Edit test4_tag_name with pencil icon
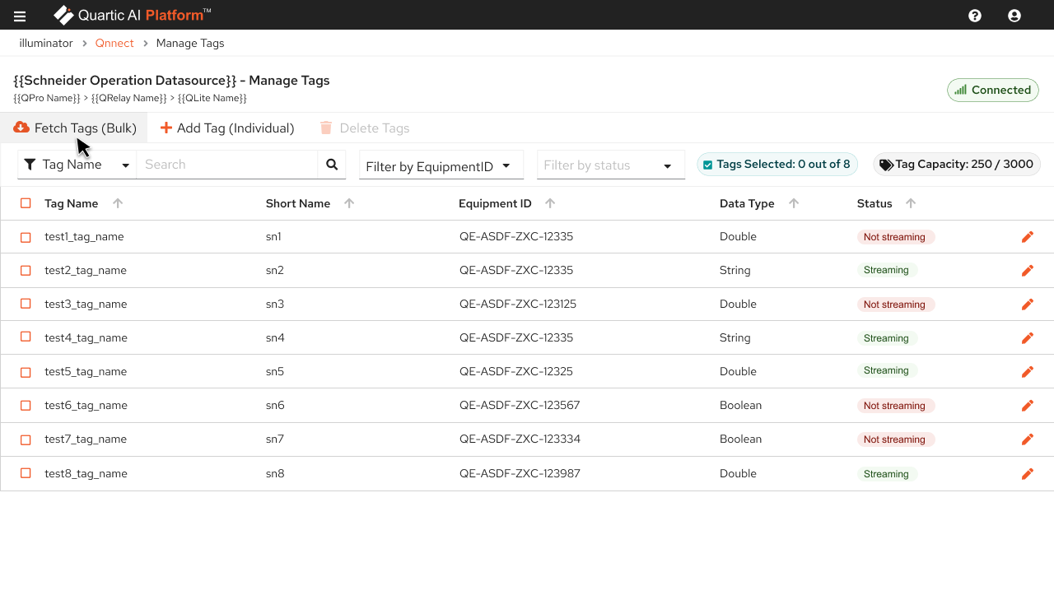 (1028, 338)
